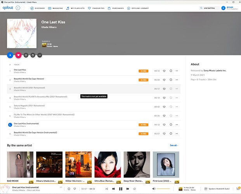Toggle shuffle in the player bar
The width and height of the screenshot is (241, 194).
(x=106, y=189)
